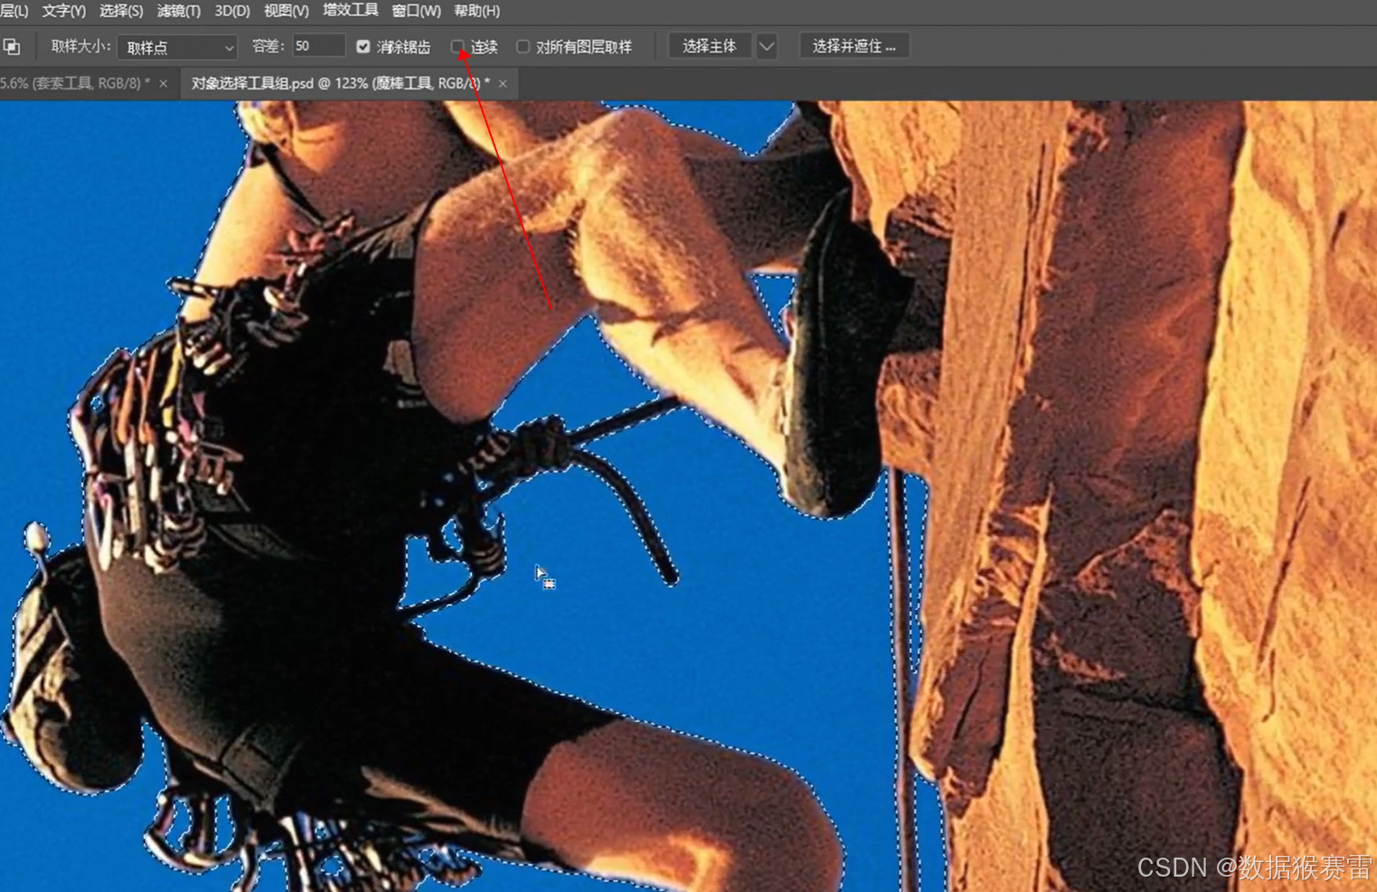Enable 对所有图层取样 checkbox
1377x892 pixels.
click(x=523, y=46)
